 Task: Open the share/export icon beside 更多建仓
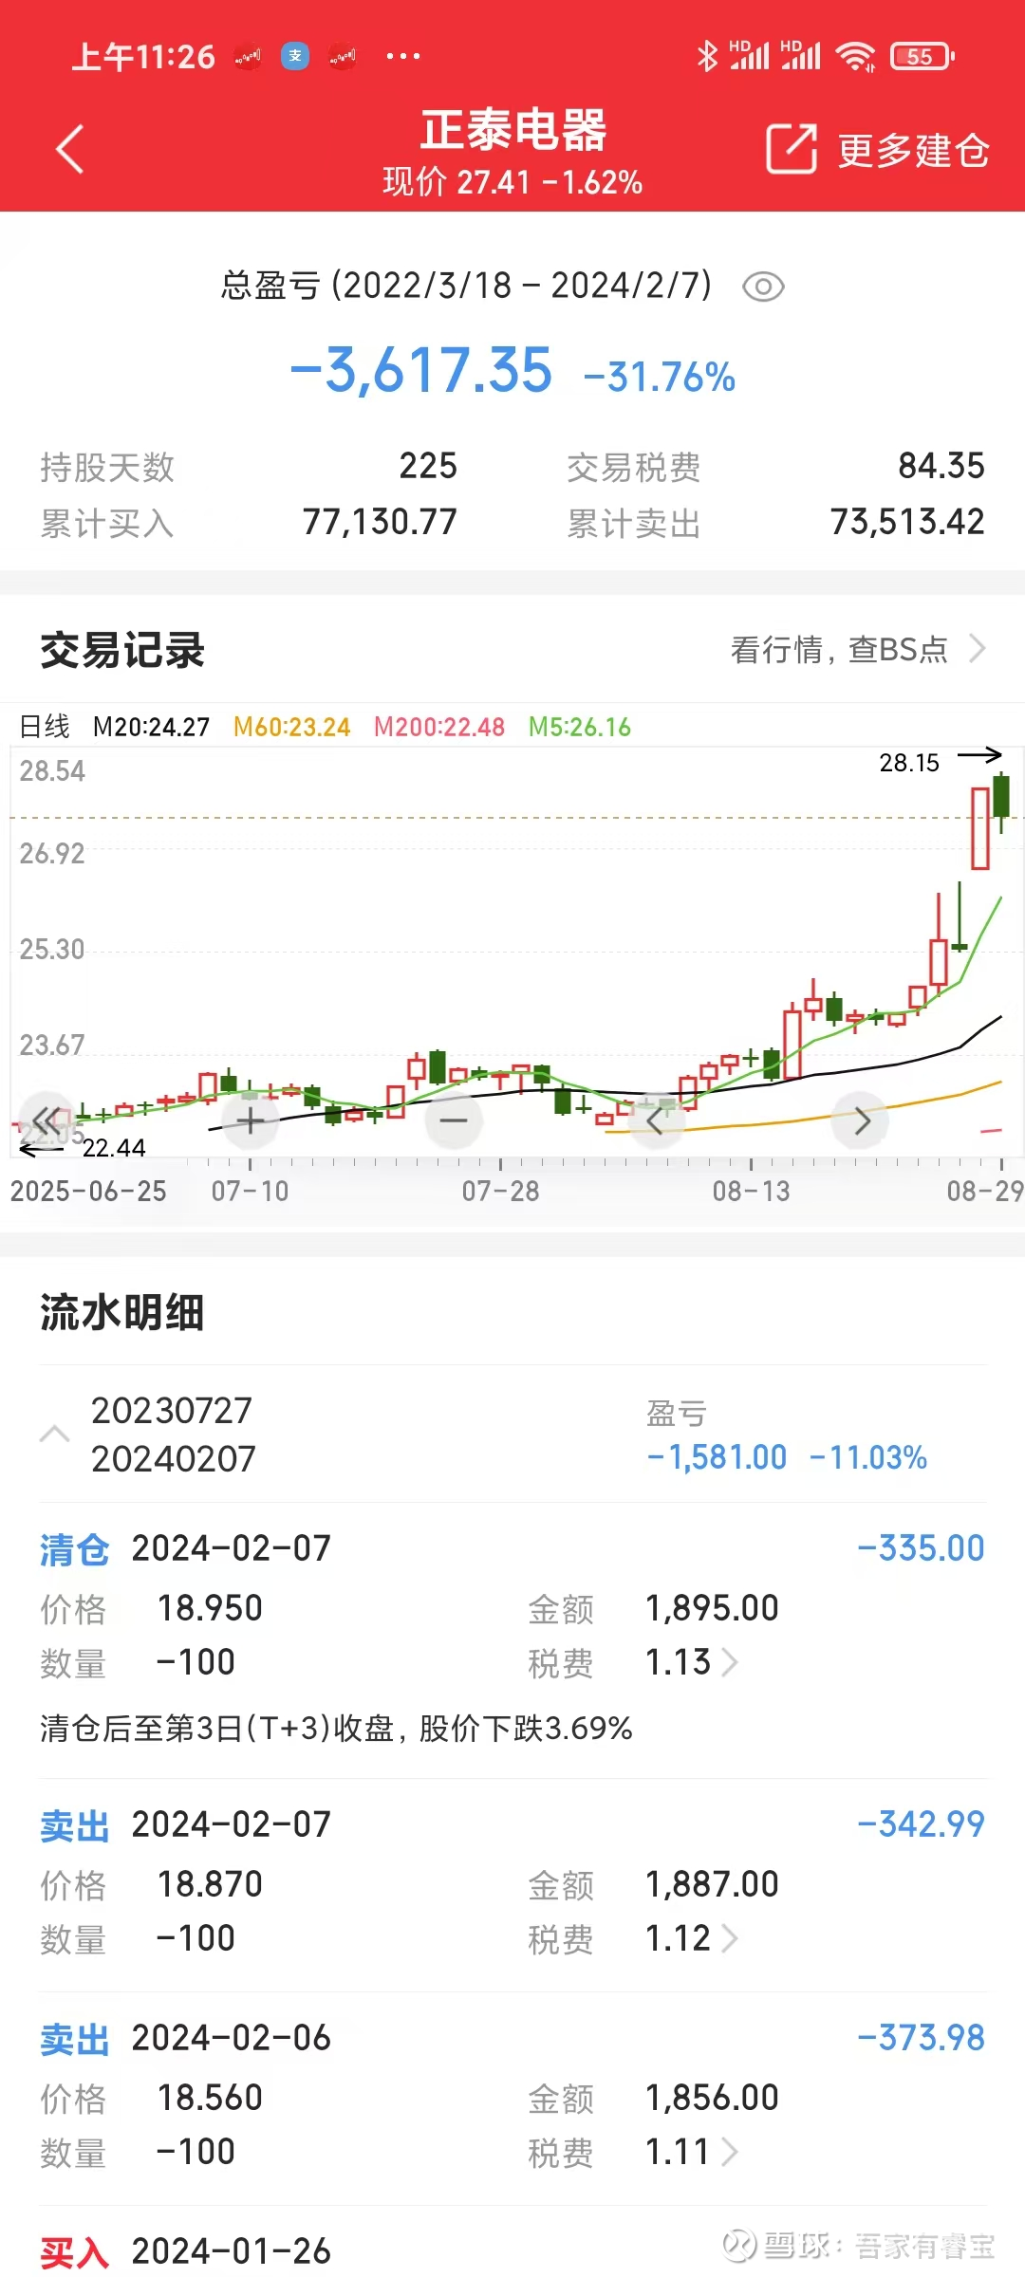click(792, 149)
